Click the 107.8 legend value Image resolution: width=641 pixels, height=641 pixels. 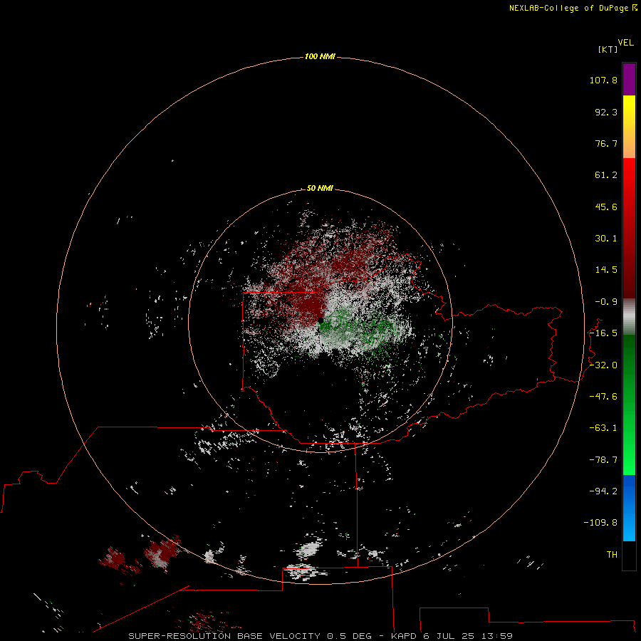pyautogui.click(x=603, y=80)
